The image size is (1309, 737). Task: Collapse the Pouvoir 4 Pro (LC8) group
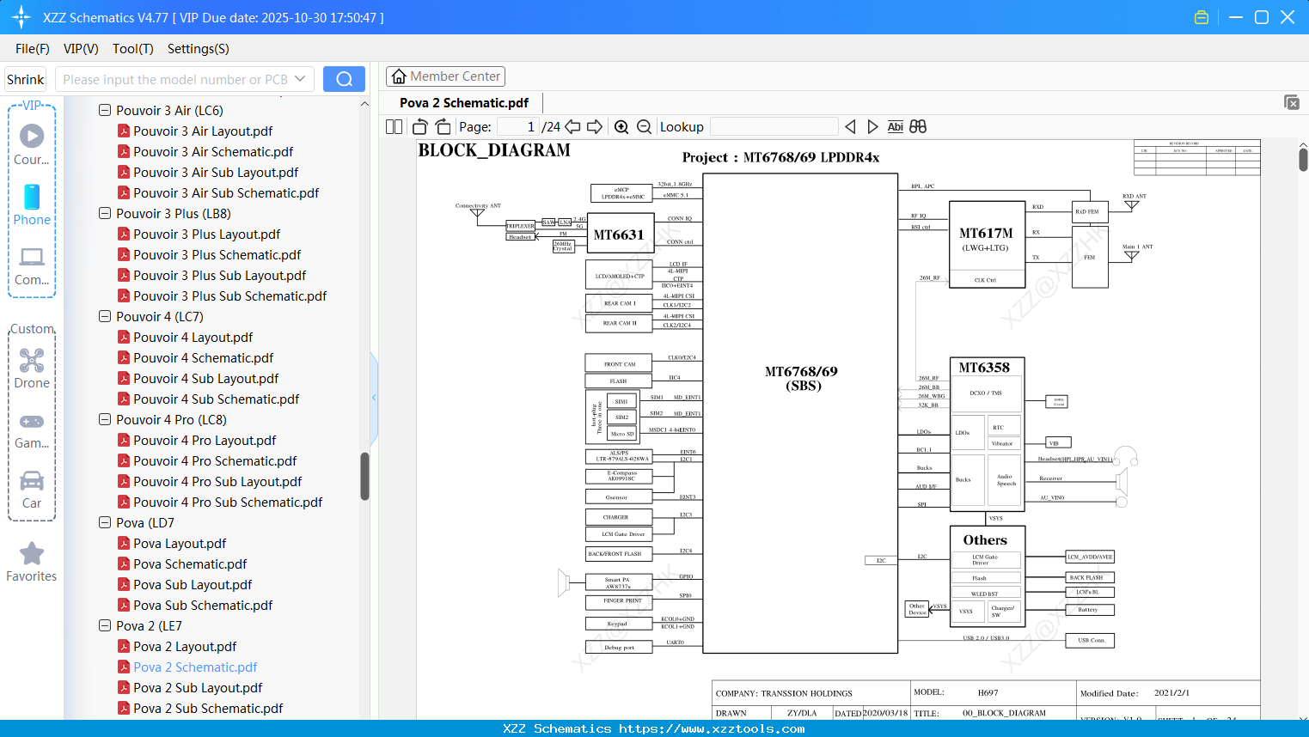(x=104, y=419)
